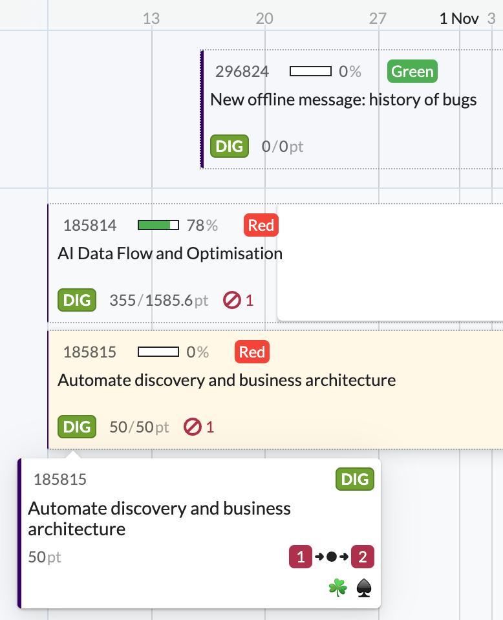Screen dimensions: 503x620
Task: Click blocked icon on AI Data Flow card
Action: [231, 300]
